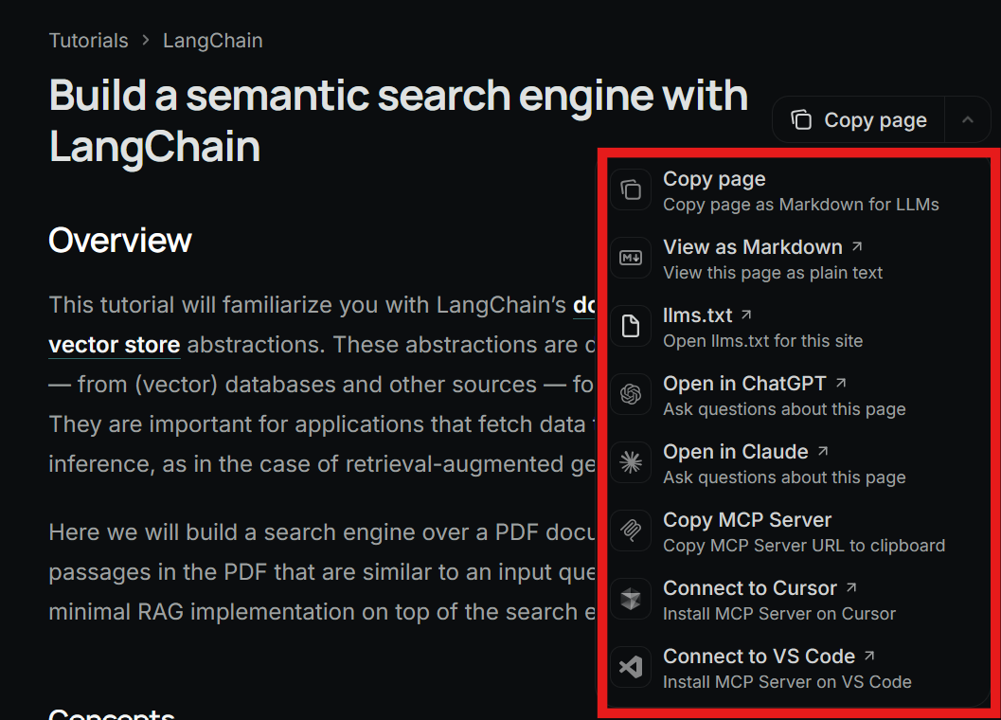
Task: Click the Overview section heading
Action: click(x=120, y=241)
